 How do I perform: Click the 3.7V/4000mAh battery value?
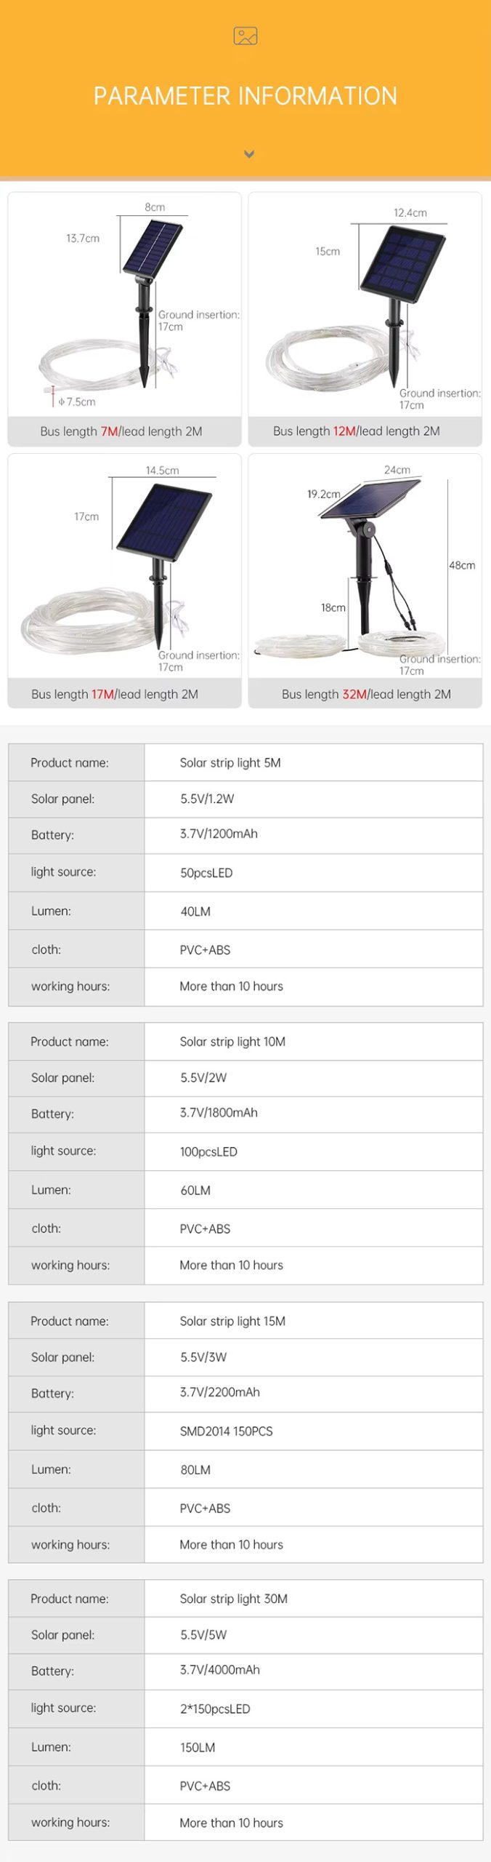[x=220, y=1670]
